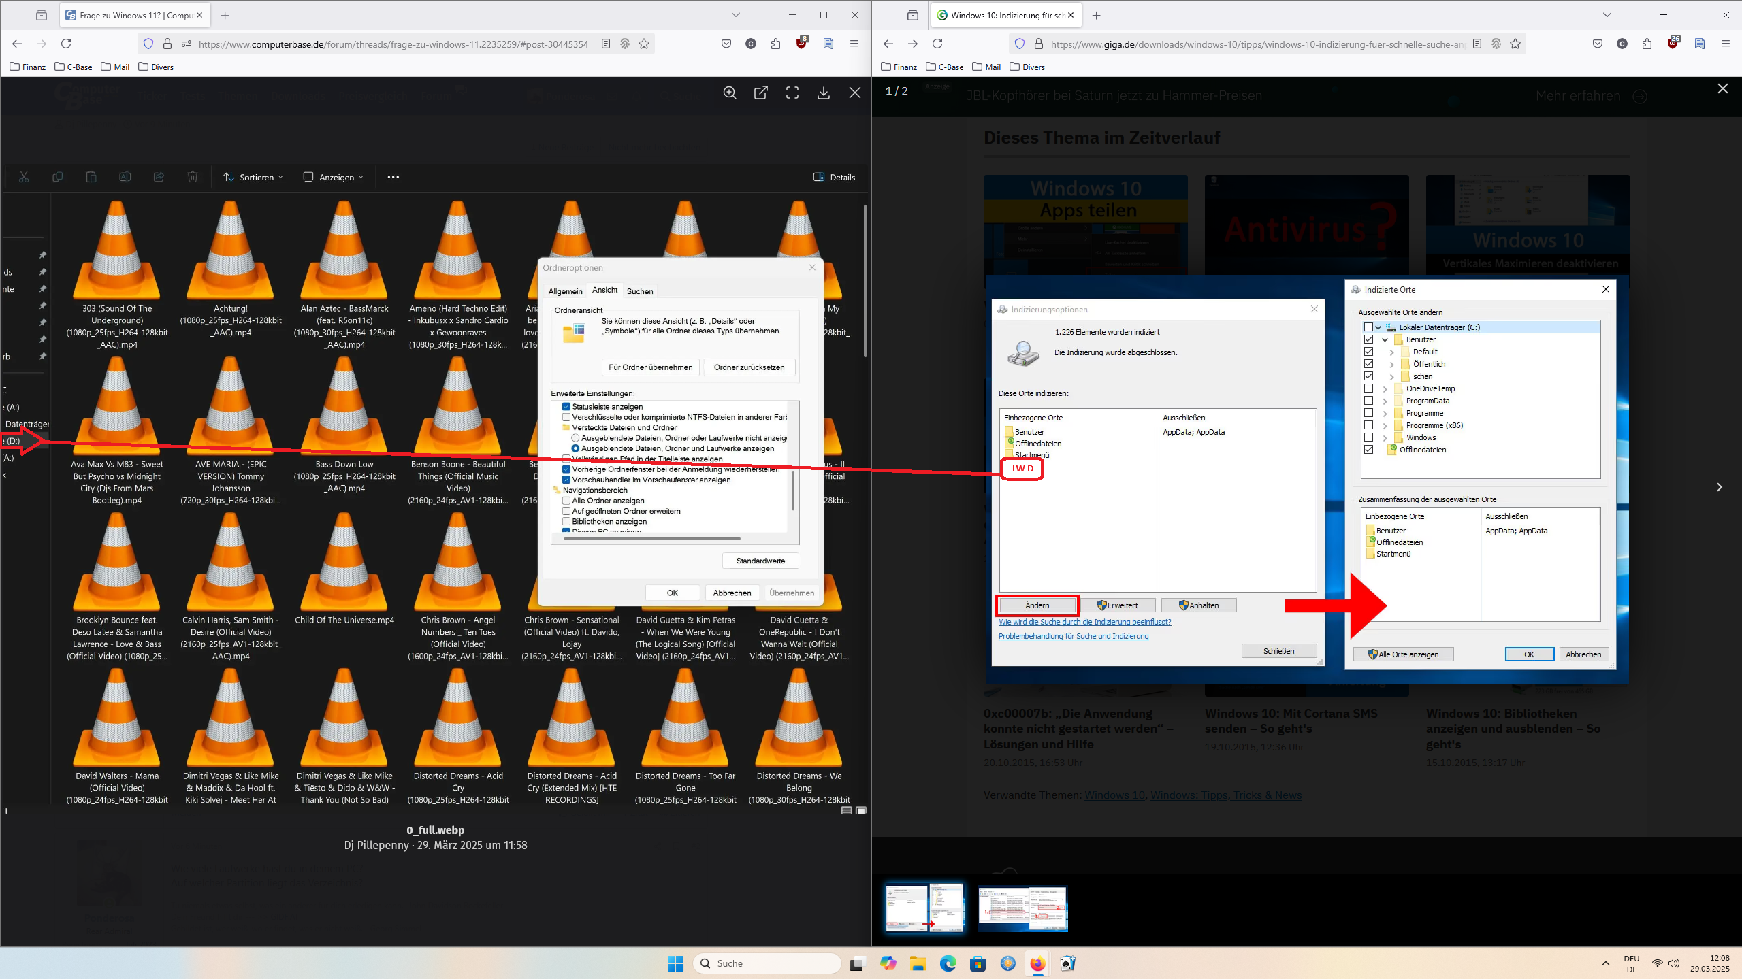Expand list all tabs chevron in left window
Viewport: 1742px width, 979px height.
pos(735,15)
